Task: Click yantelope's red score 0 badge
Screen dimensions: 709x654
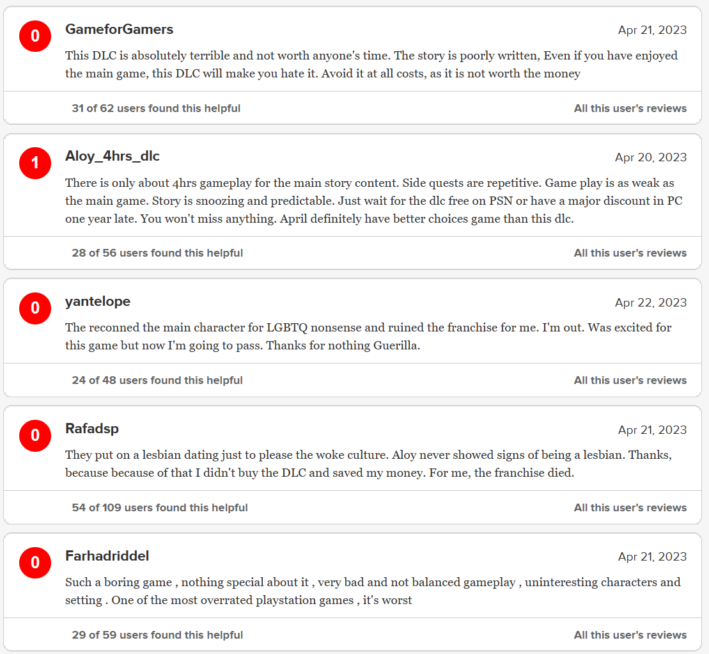Action: (35, 308)
